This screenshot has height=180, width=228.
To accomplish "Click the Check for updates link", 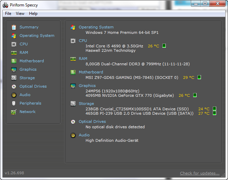I will (x=200, y=173).
